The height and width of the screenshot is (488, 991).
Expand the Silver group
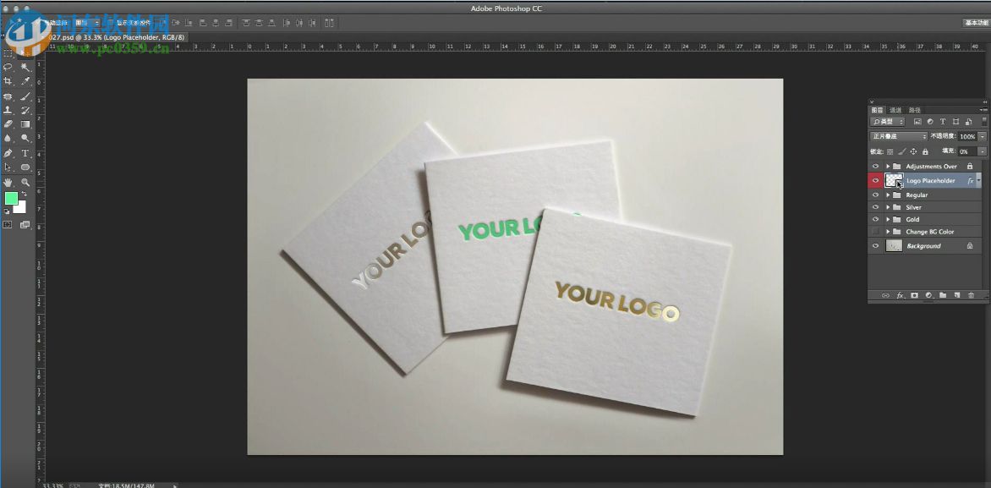(888, 206)
